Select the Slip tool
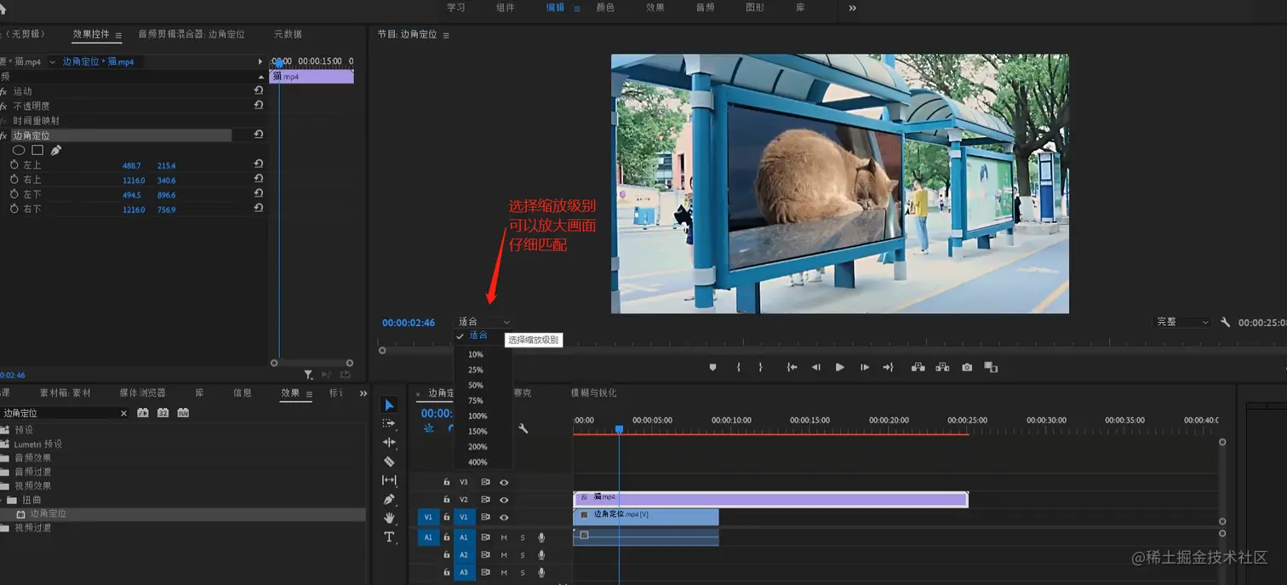1287x585 pixels. [389, 480]
